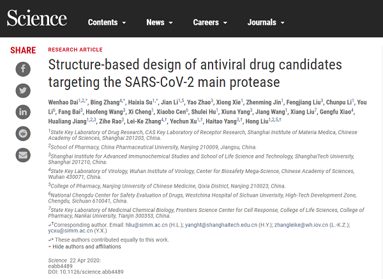
Task: Expand the News dropdown menu
Action: tap(159, 22)
